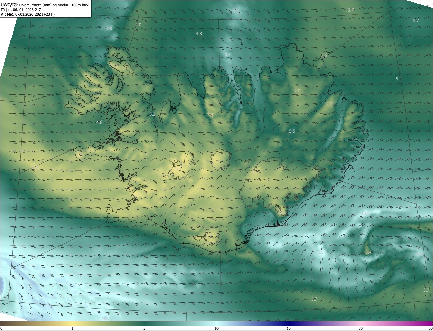Click the 5.2 precipitation value label

152,114
